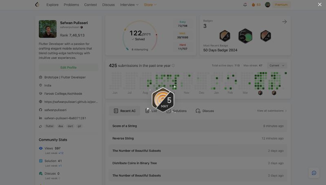Select the third badge in the Badges card
326x185 pixels.
click(x=266, y=36)
